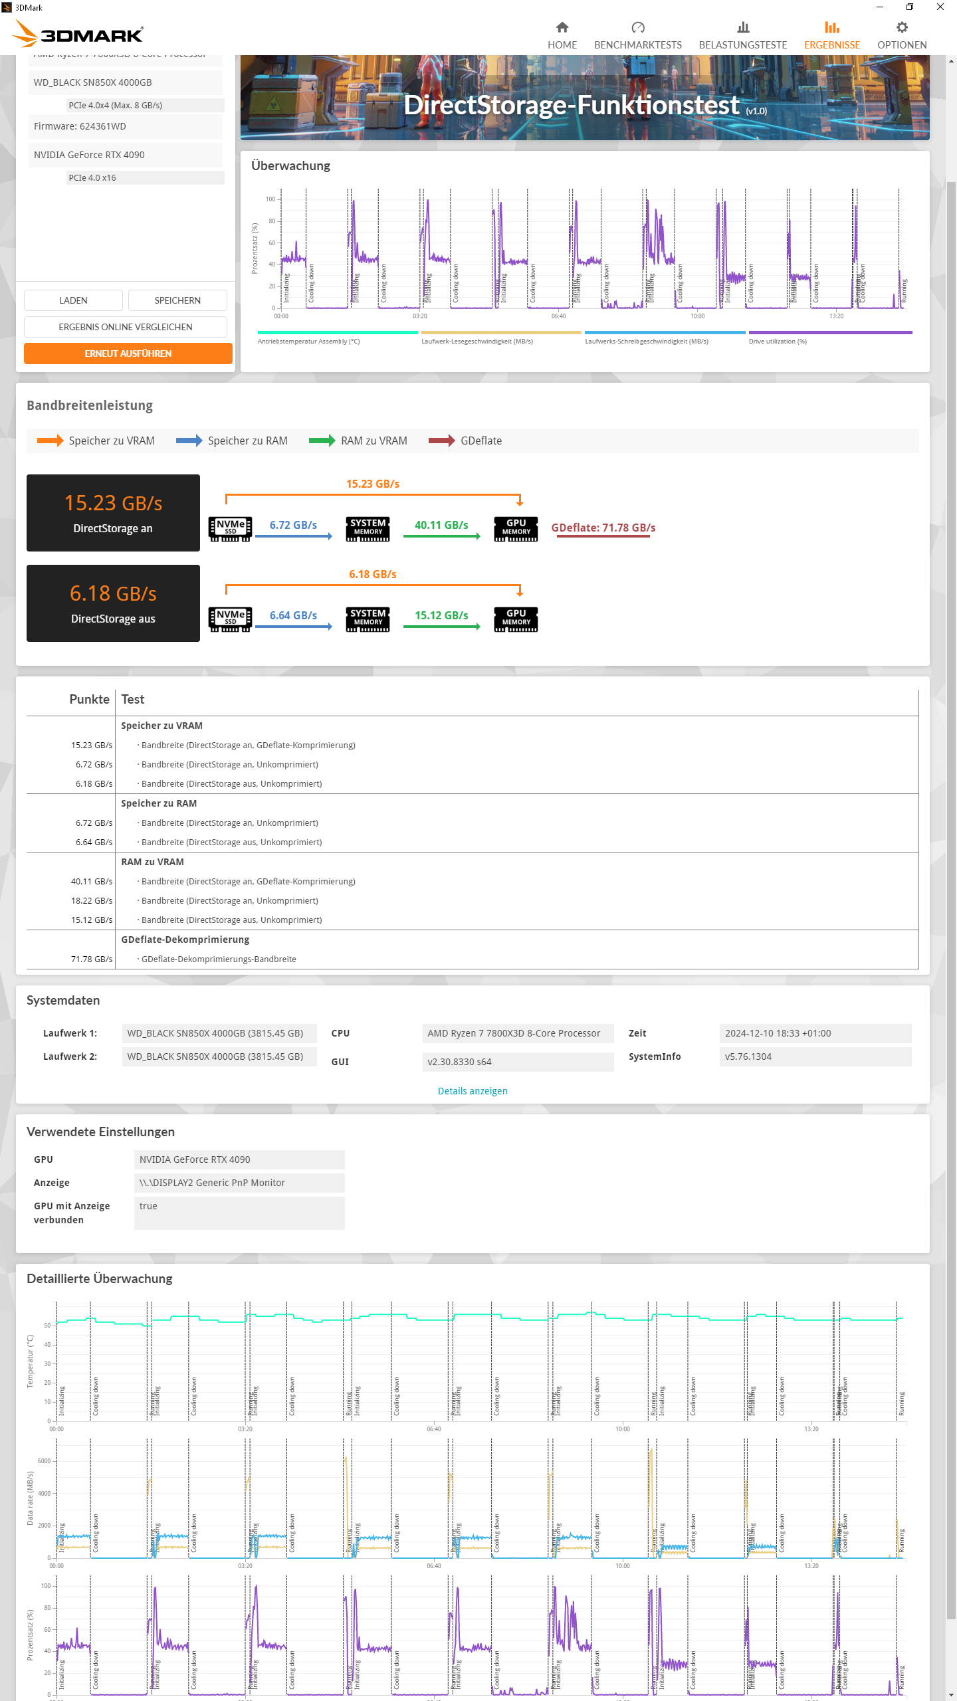Click GPU MEMORY icon in DirectStorage aus row

[516, 619]
